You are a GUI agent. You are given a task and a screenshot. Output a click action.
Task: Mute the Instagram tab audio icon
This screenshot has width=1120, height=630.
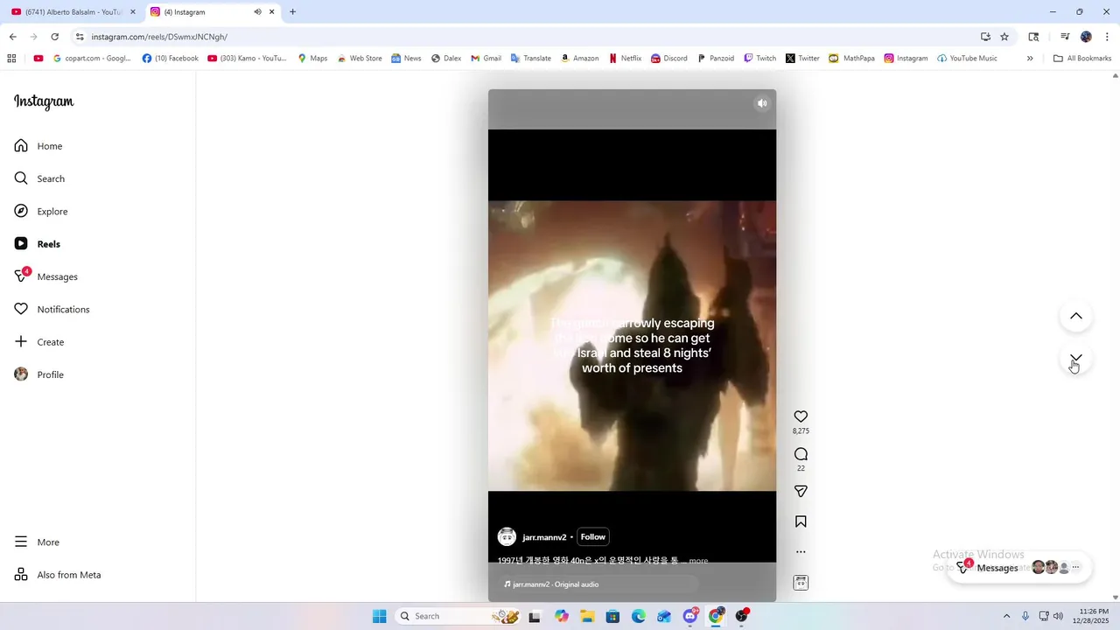coord(257,12)
